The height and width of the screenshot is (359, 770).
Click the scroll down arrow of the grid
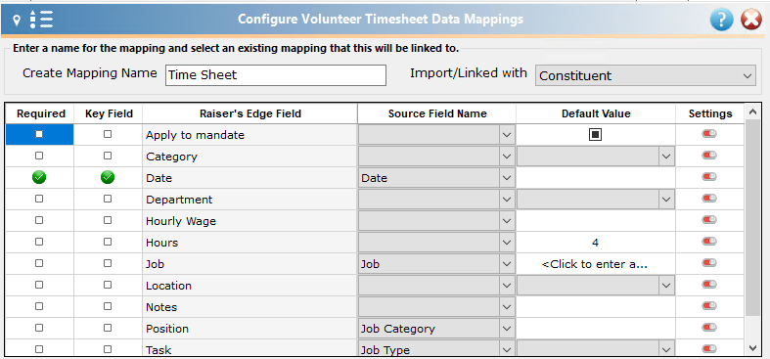752,347
